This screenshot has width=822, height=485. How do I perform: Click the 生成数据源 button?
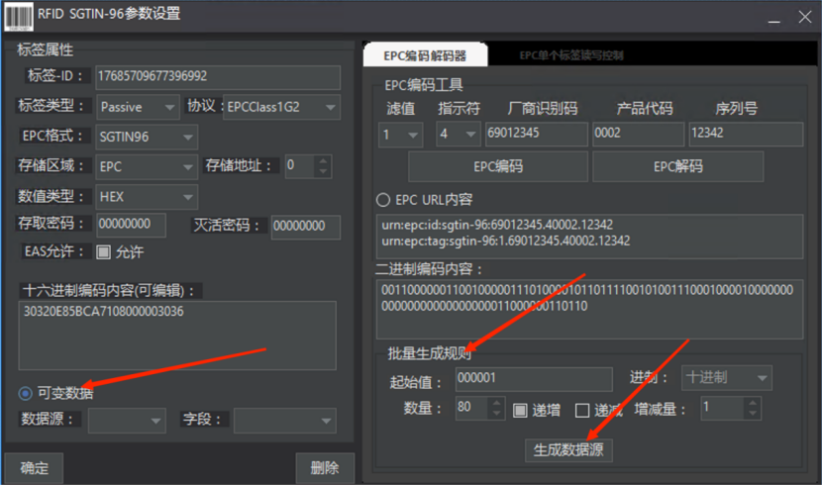pos(568,450)
